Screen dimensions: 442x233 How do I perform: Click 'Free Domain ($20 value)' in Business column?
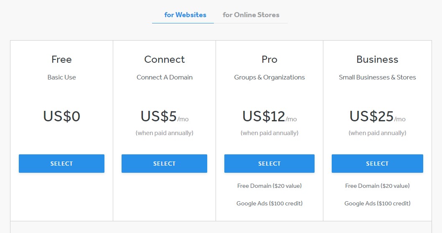(x=377, y=186)
